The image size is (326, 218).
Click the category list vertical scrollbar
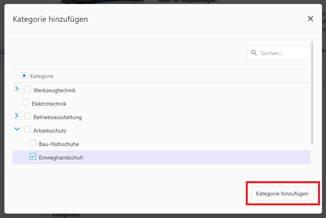312,97
